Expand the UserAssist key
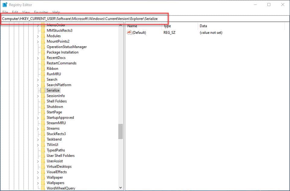The height and width of the screenshot is (191, 290). point(38,161)
